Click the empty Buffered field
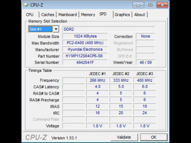Viewport: 191px width, 143px height. pyautogui.click(x=145, y=49)
